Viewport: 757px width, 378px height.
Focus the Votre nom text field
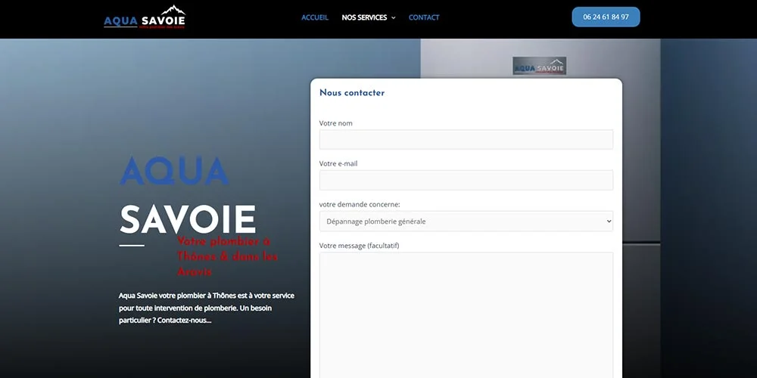pyautogui.click(x=466, y=140)
